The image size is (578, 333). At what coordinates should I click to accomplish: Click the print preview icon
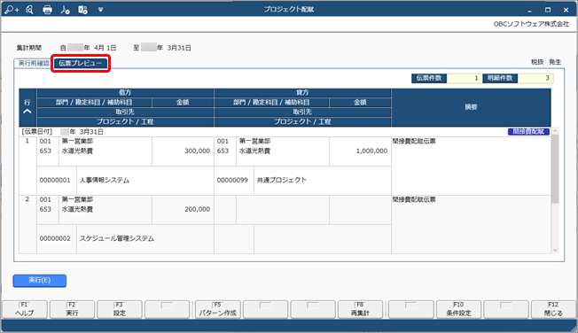(x=30, y=10)
